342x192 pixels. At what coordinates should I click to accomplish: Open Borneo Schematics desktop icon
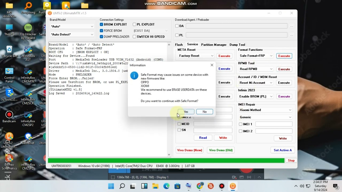pos(9,162)
